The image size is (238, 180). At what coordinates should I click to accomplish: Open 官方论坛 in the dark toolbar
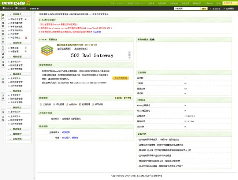(x=216, y=9)
